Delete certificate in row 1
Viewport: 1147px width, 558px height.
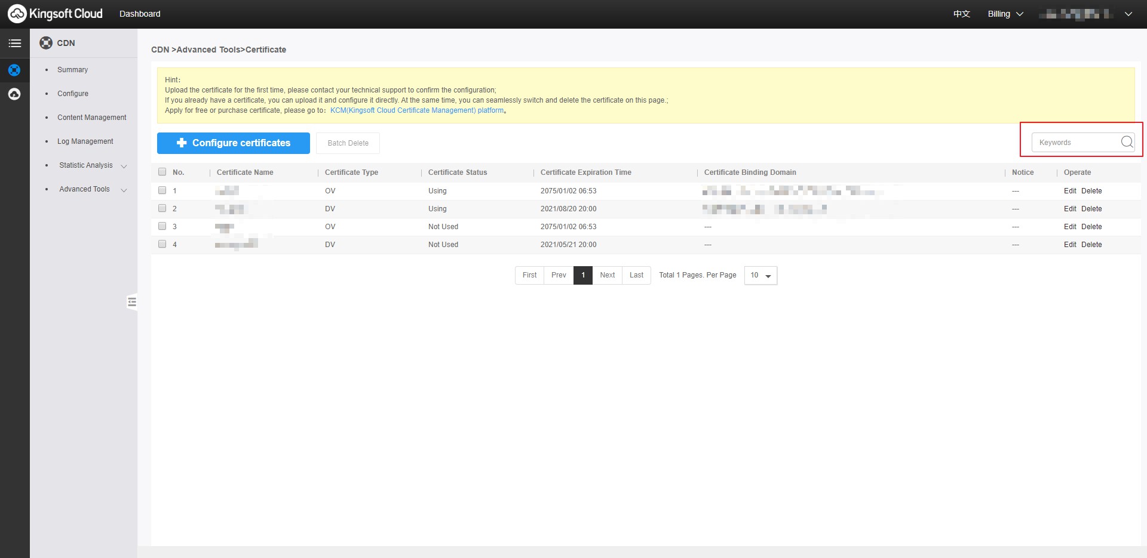point(1091,191)
